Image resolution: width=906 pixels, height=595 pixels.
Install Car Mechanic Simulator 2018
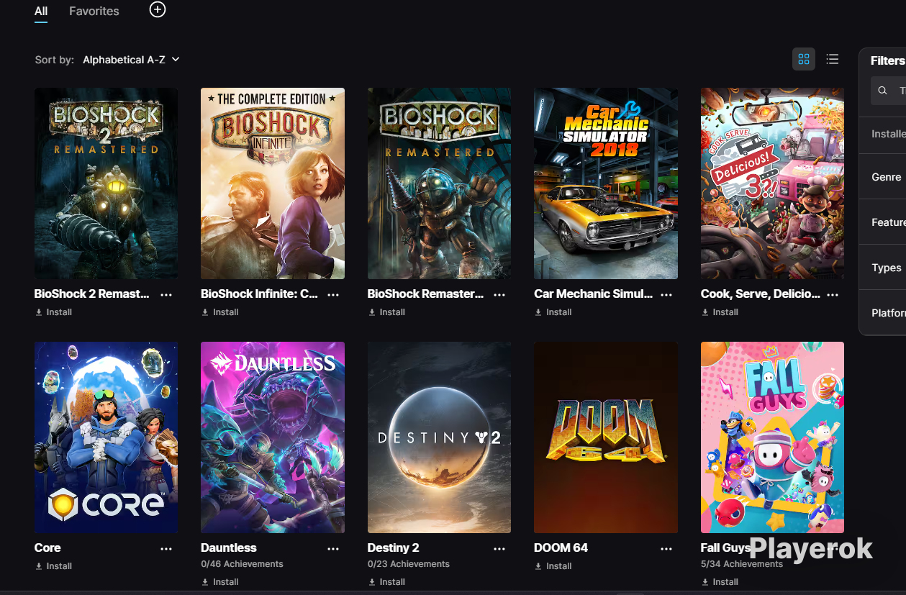tap(553, 312)
